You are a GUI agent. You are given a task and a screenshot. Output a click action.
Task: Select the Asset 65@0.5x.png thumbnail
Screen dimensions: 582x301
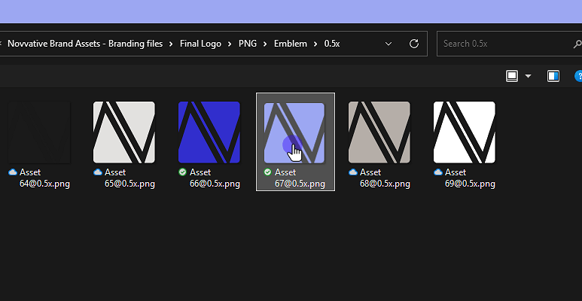124,132
